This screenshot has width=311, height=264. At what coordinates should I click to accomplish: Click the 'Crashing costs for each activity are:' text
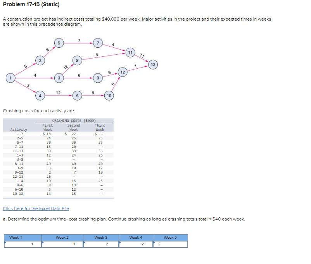click(39, 111)
